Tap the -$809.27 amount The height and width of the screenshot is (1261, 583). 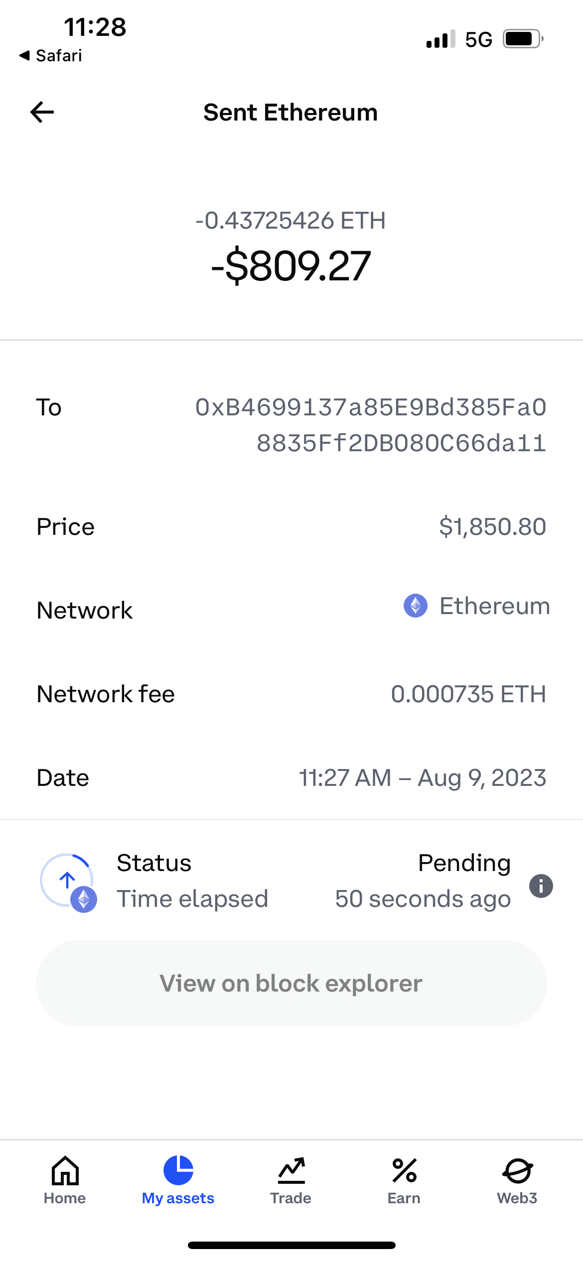pyautogui.click(x=291, y=266)
